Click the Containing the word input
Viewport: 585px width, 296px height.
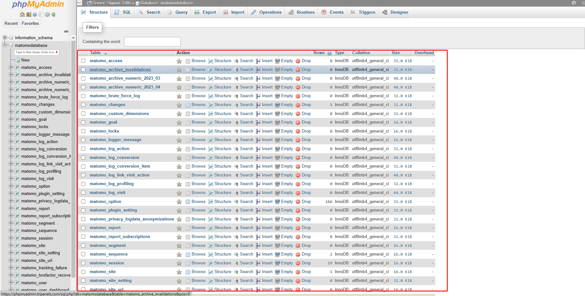pyautogui.click(x=152, y=42)
